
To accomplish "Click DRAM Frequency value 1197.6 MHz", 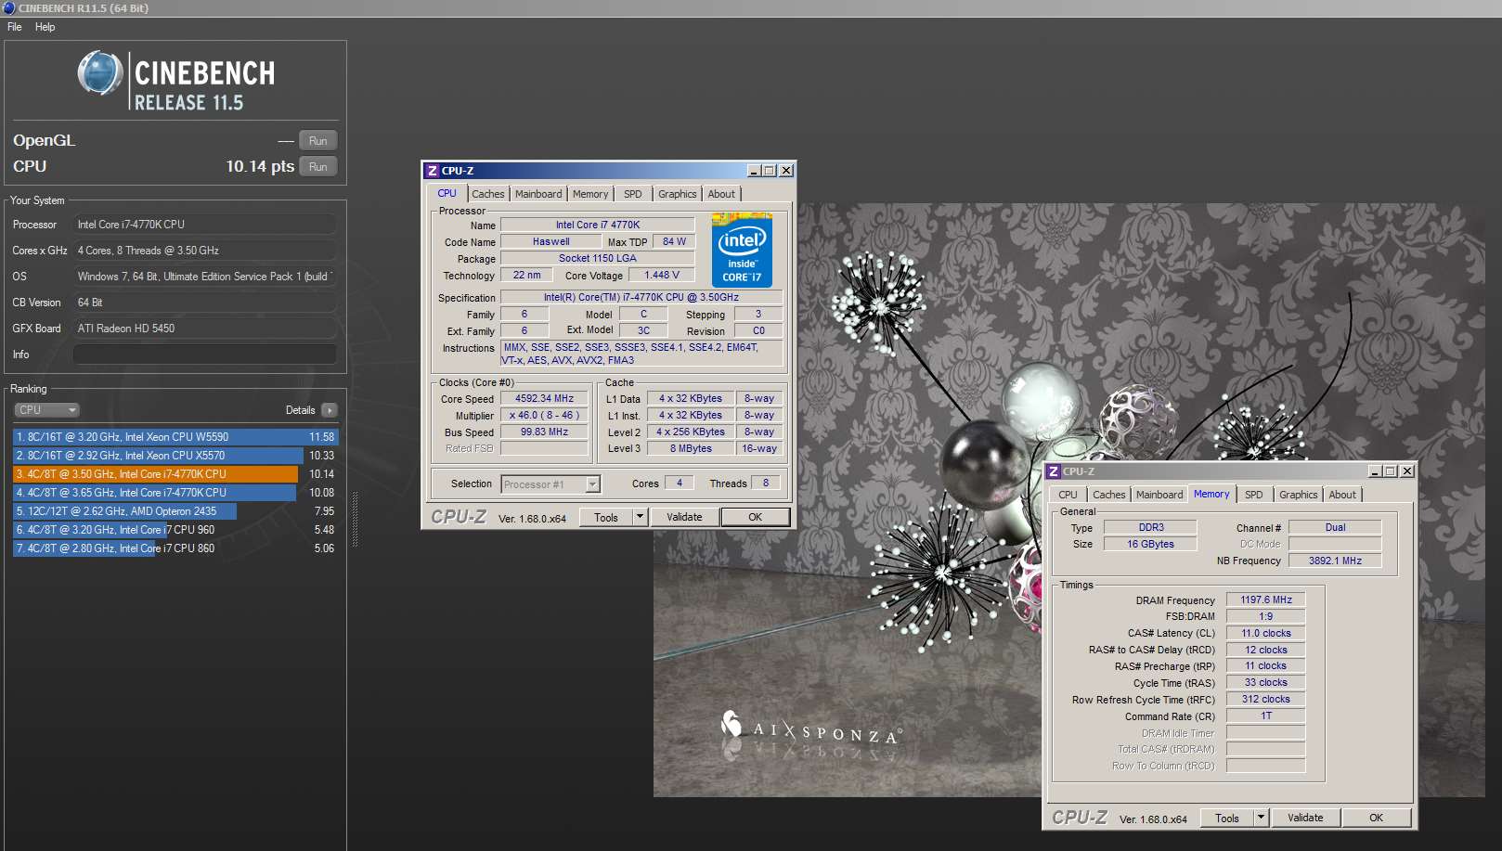I will (x=1266, y=600).
